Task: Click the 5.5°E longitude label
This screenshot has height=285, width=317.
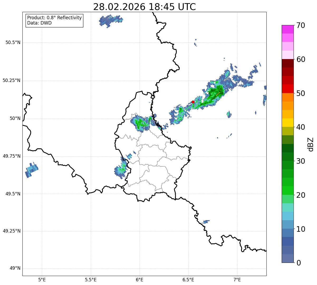Action: coord(91,279)
